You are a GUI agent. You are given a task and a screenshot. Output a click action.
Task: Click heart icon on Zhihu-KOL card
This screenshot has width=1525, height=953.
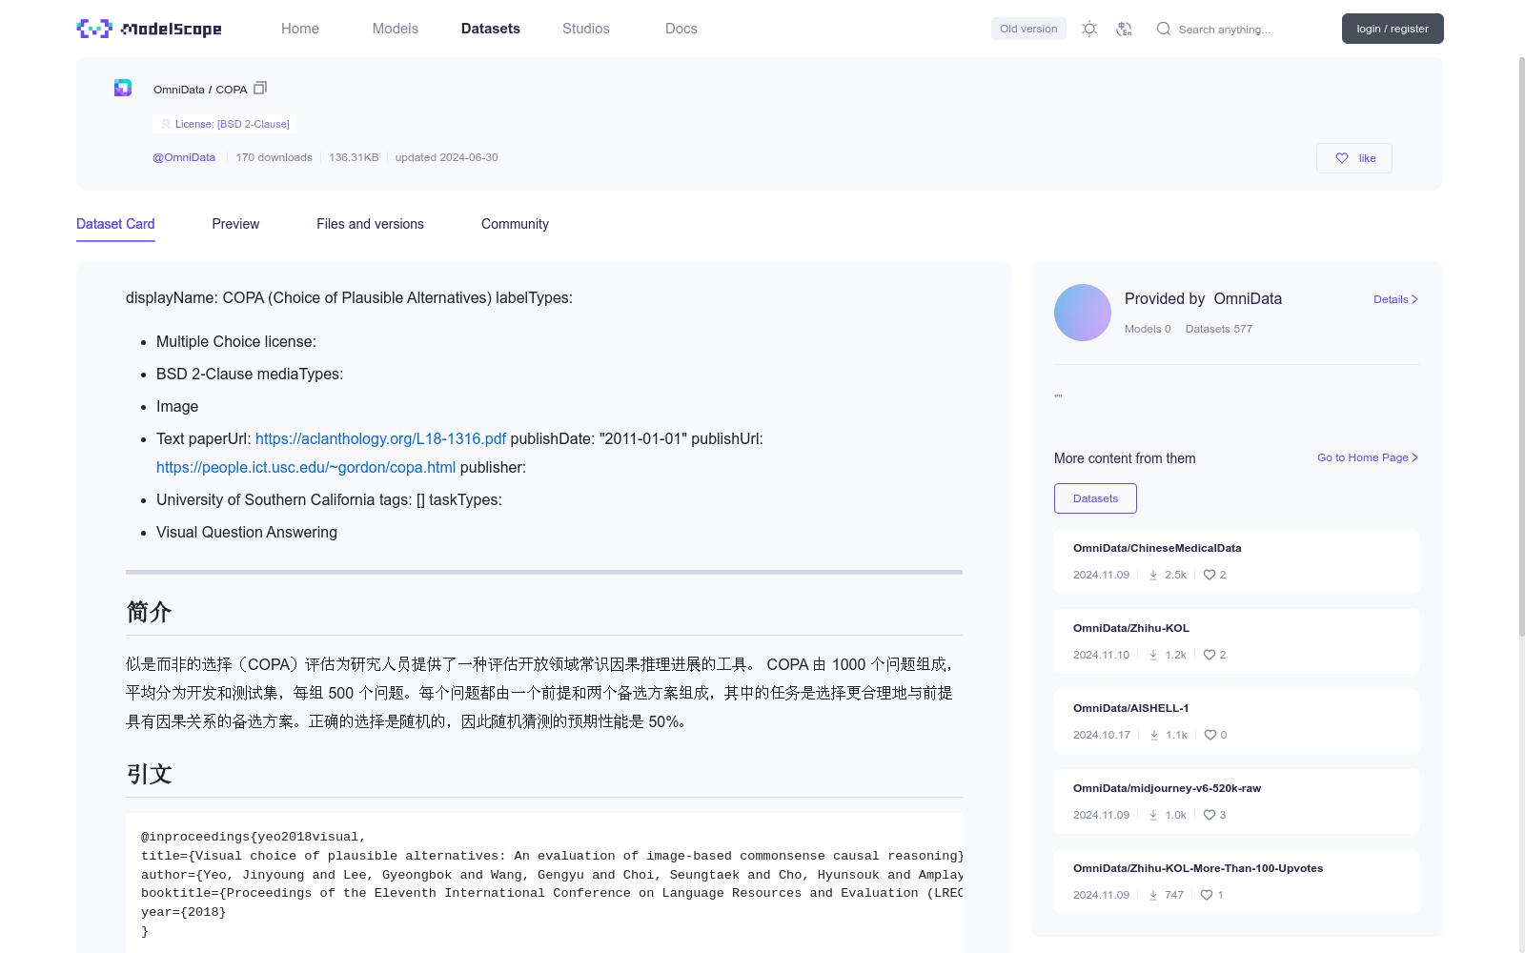click(1210, 655)
